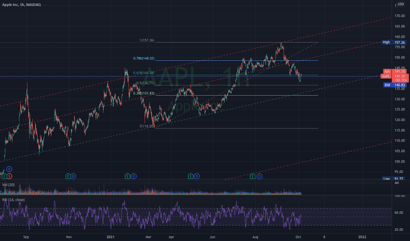The width and height of the screenshot is (410, 241).
Task: Click the 2022 label on time axis
Action: (x=362, y=237)
